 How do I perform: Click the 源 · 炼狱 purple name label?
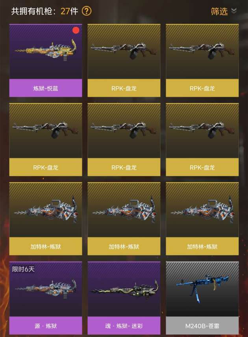pyautogui.click(x=46, y=326)
